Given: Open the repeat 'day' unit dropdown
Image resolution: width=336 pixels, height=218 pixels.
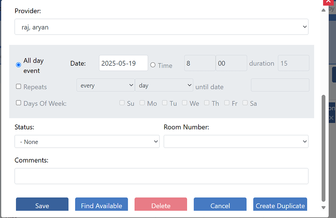Looking at the screenshot, I should tap(164, 85).
